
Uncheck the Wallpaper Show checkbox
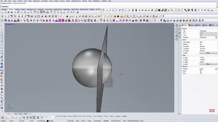(201, 71)
